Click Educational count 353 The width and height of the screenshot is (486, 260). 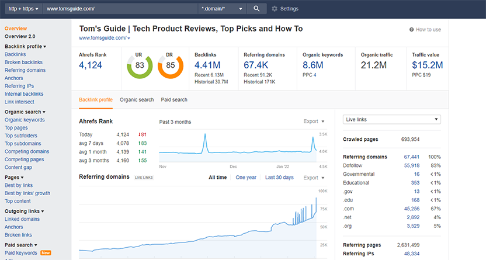pos(415,183)
